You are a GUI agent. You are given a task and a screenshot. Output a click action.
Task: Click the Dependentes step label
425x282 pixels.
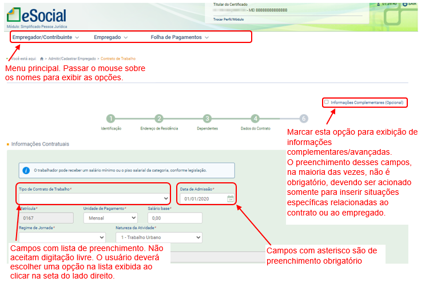[207, 128]
